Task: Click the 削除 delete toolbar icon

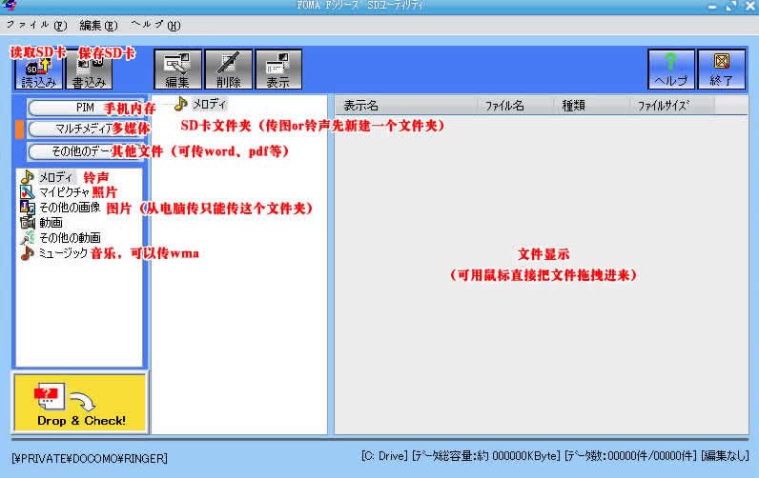Action: [x=228, y=70]
